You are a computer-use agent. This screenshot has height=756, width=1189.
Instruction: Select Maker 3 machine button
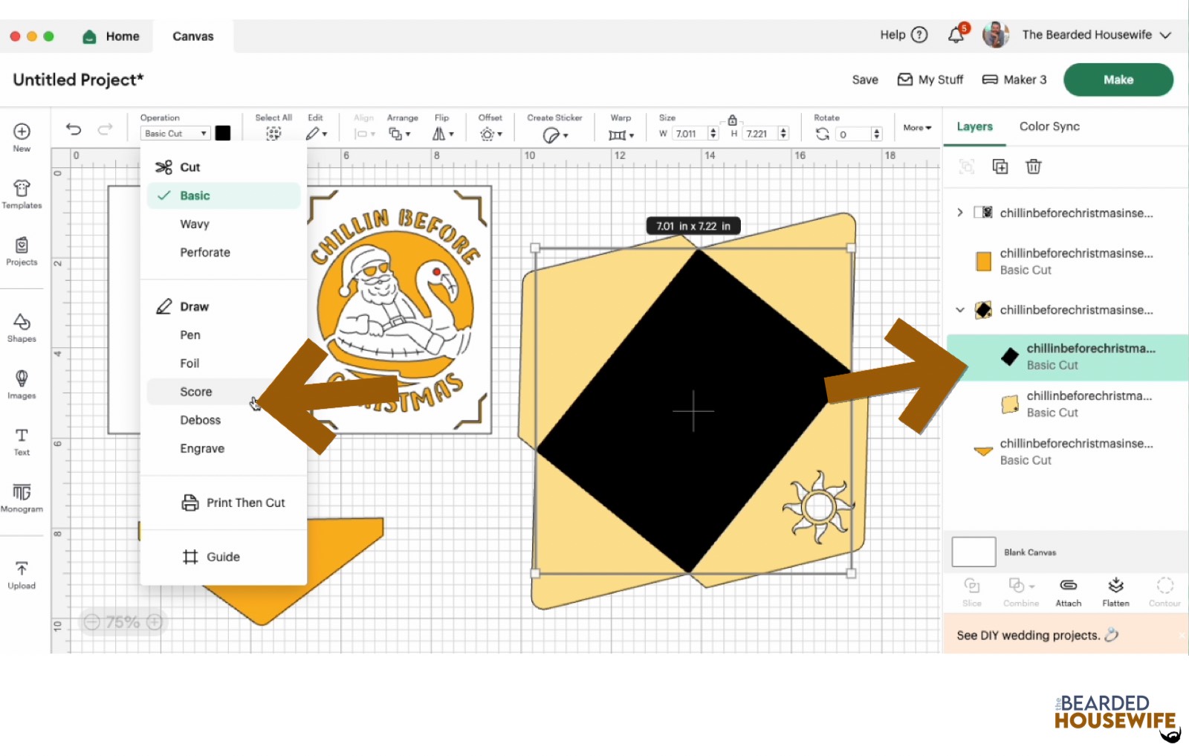click(1014, 80)
